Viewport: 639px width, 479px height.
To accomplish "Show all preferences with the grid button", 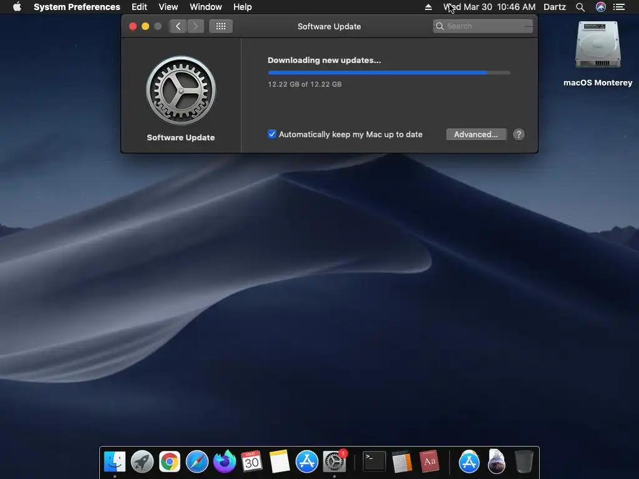I will pyautogui.click(x=221, y=26).
